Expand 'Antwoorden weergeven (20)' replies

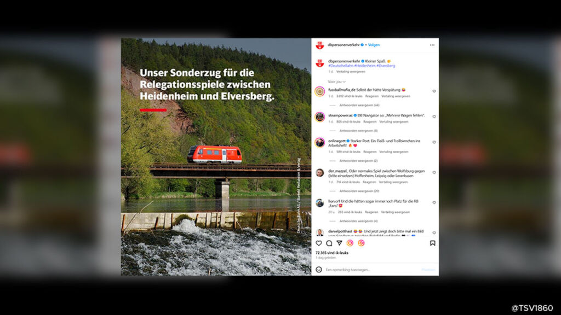359,191
